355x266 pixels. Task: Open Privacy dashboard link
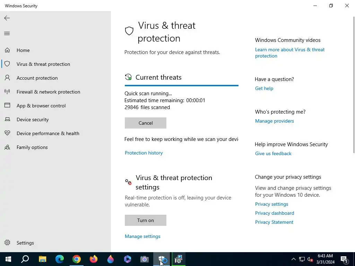coord(275,213)
